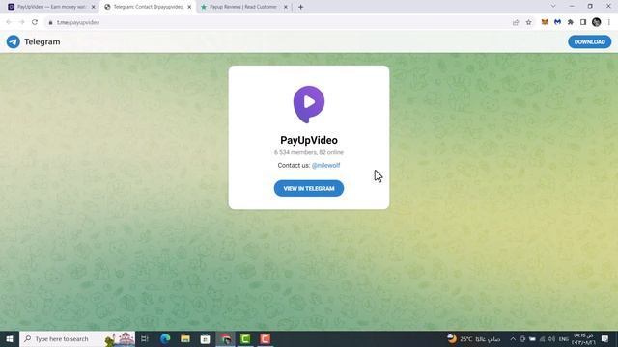This screenshot has width=618, height=347.
Task: Open the Malwarebytes extension icon
Action: click(x=557, y=22)
